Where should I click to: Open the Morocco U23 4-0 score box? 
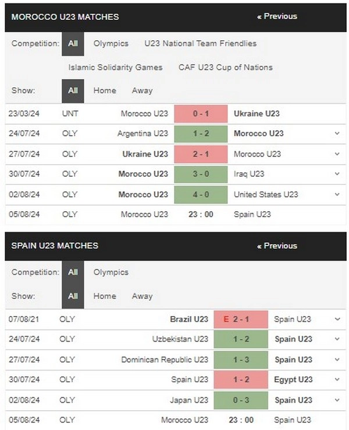click(201, 195)
